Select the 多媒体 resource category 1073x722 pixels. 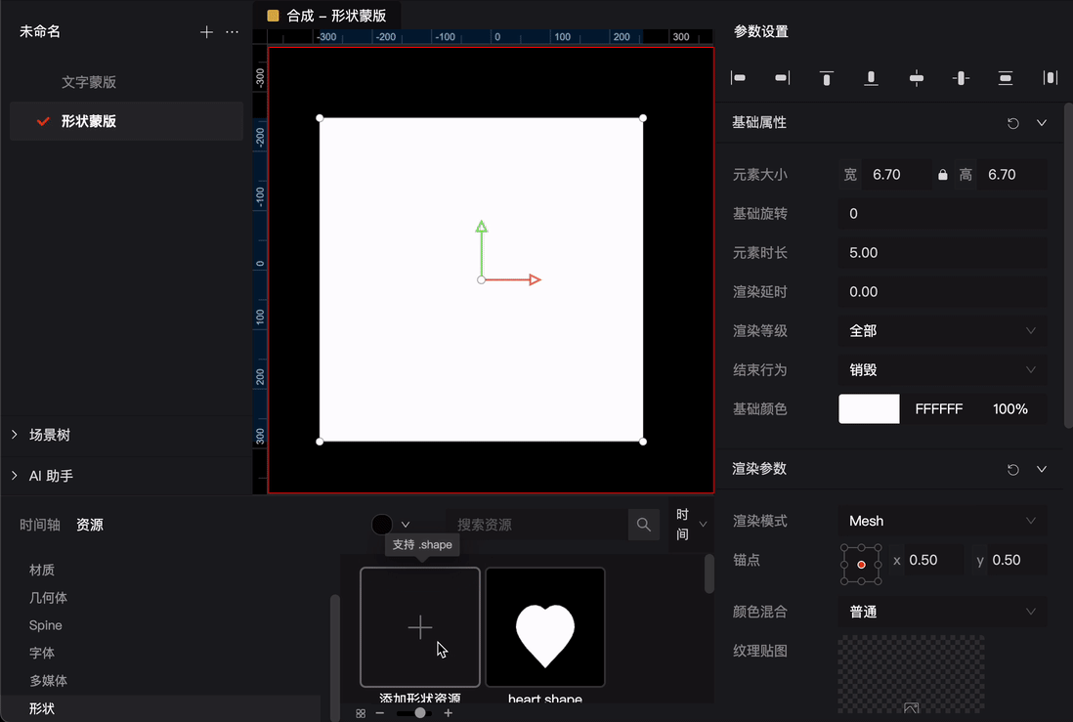tap(48, 681)
